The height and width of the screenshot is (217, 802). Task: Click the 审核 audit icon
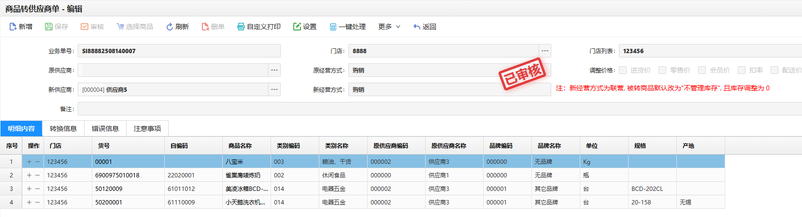(x=85, y=27)
